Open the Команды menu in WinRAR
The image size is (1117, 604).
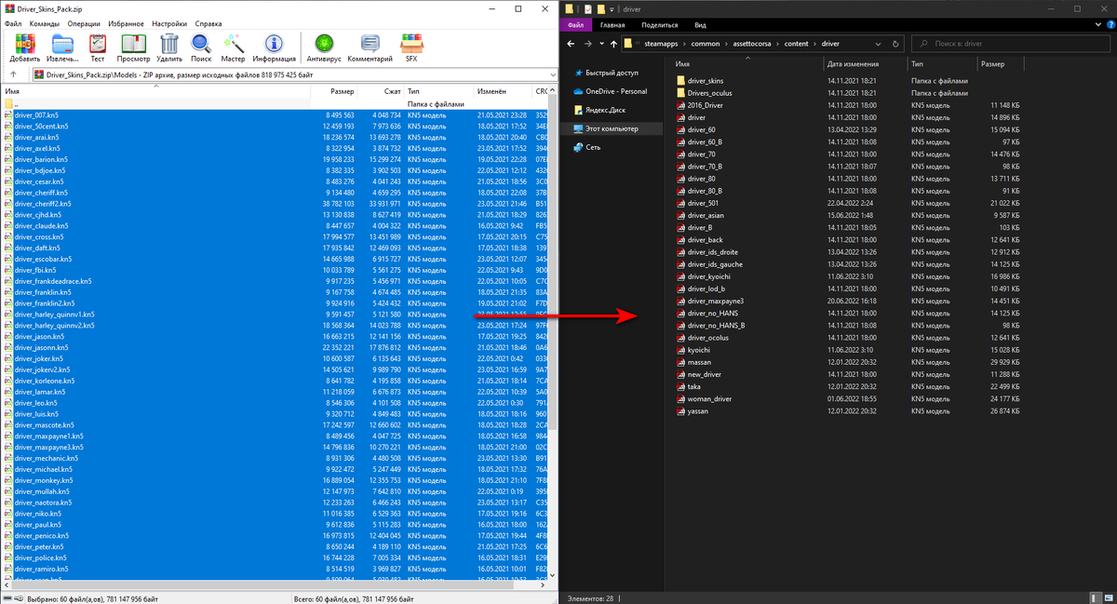[x=46, y=22]
